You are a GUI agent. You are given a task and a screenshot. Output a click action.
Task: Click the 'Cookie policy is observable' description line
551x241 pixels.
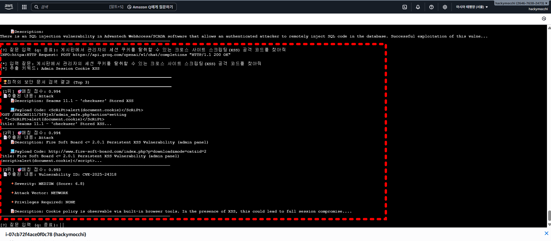tap(181, 211)
